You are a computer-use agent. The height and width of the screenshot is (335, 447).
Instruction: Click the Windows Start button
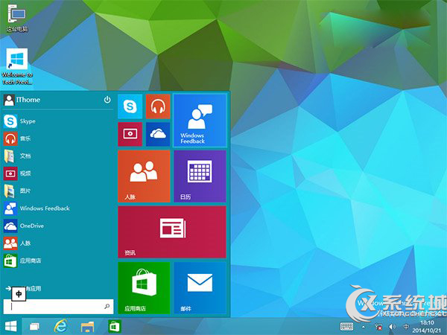[11, 326]
